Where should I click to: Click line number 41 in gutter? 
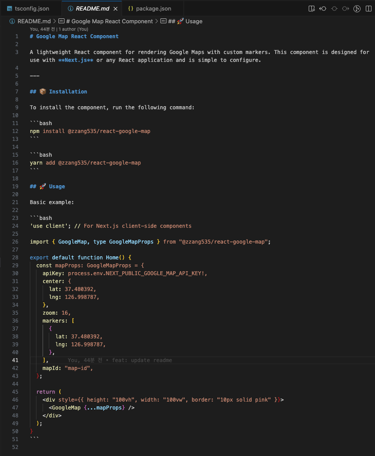coord(15,360)
